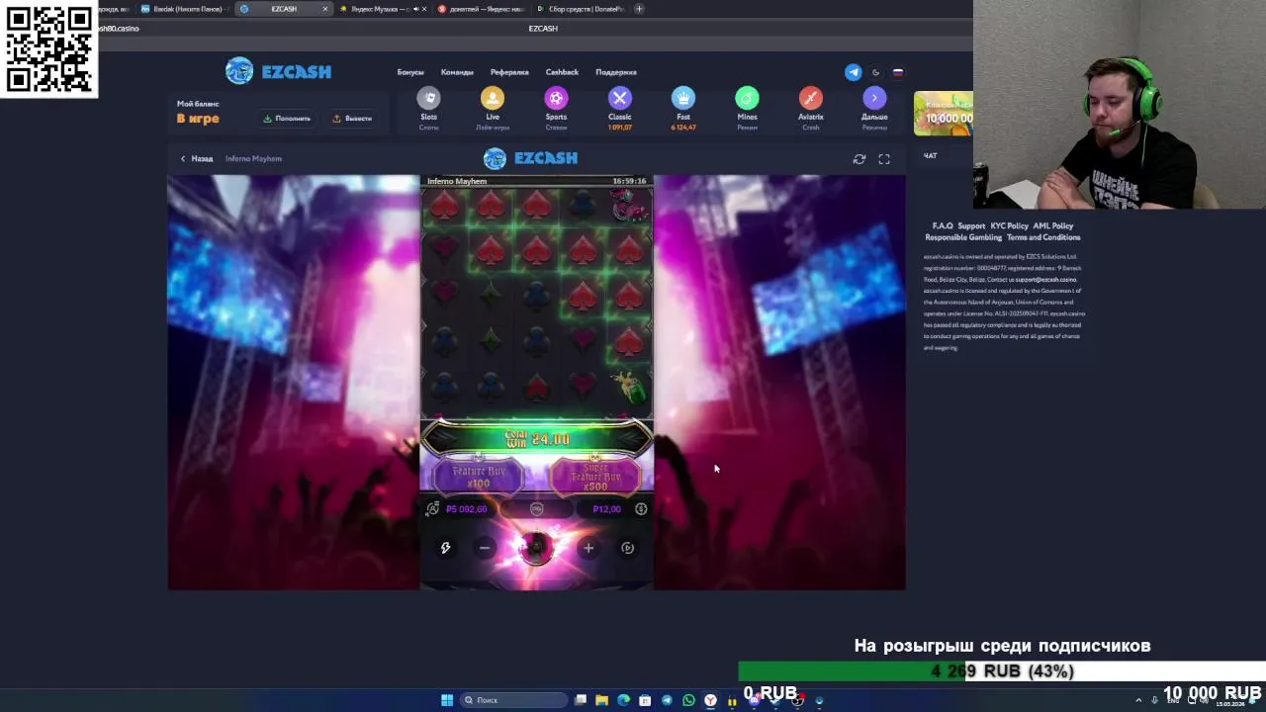Click the balance value ₽5 092,60

click(466, 509)
